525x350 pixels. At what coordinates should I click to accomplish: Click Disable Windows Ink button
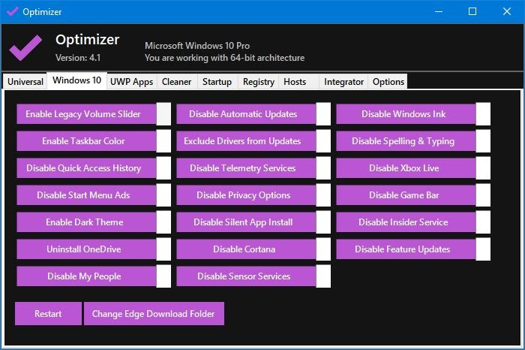406,114
